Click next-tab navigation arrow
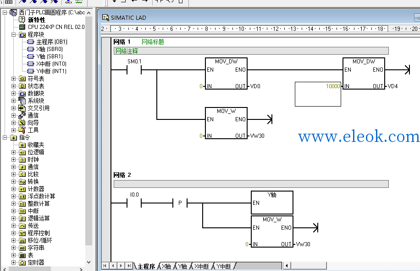The image size is (420, 271). (121, 265)
